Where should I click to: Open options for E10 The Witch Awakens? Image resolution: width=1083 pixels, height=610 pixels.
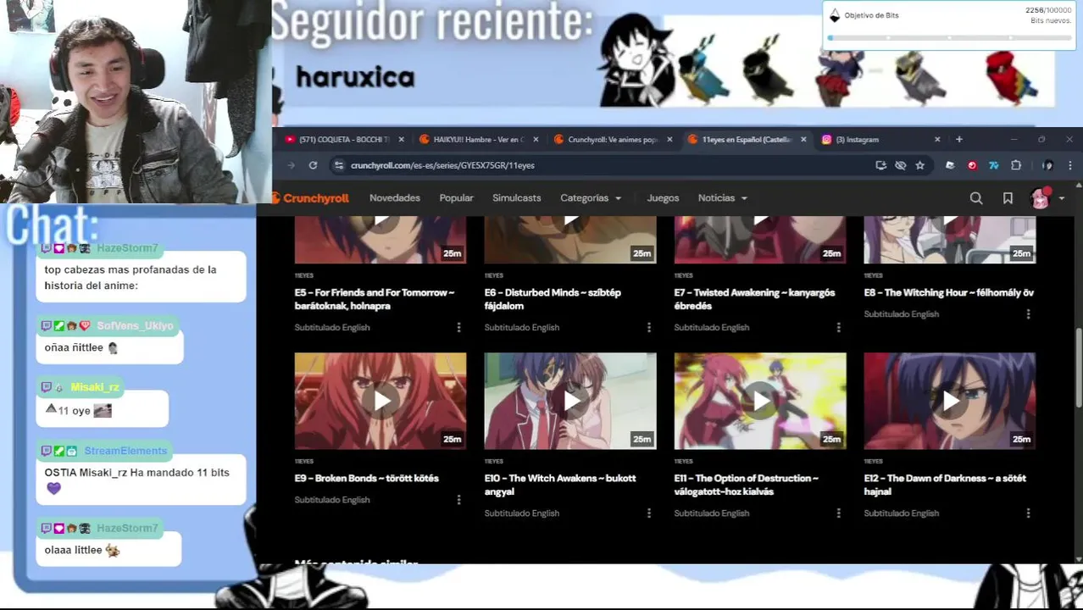tap(649, 513)
